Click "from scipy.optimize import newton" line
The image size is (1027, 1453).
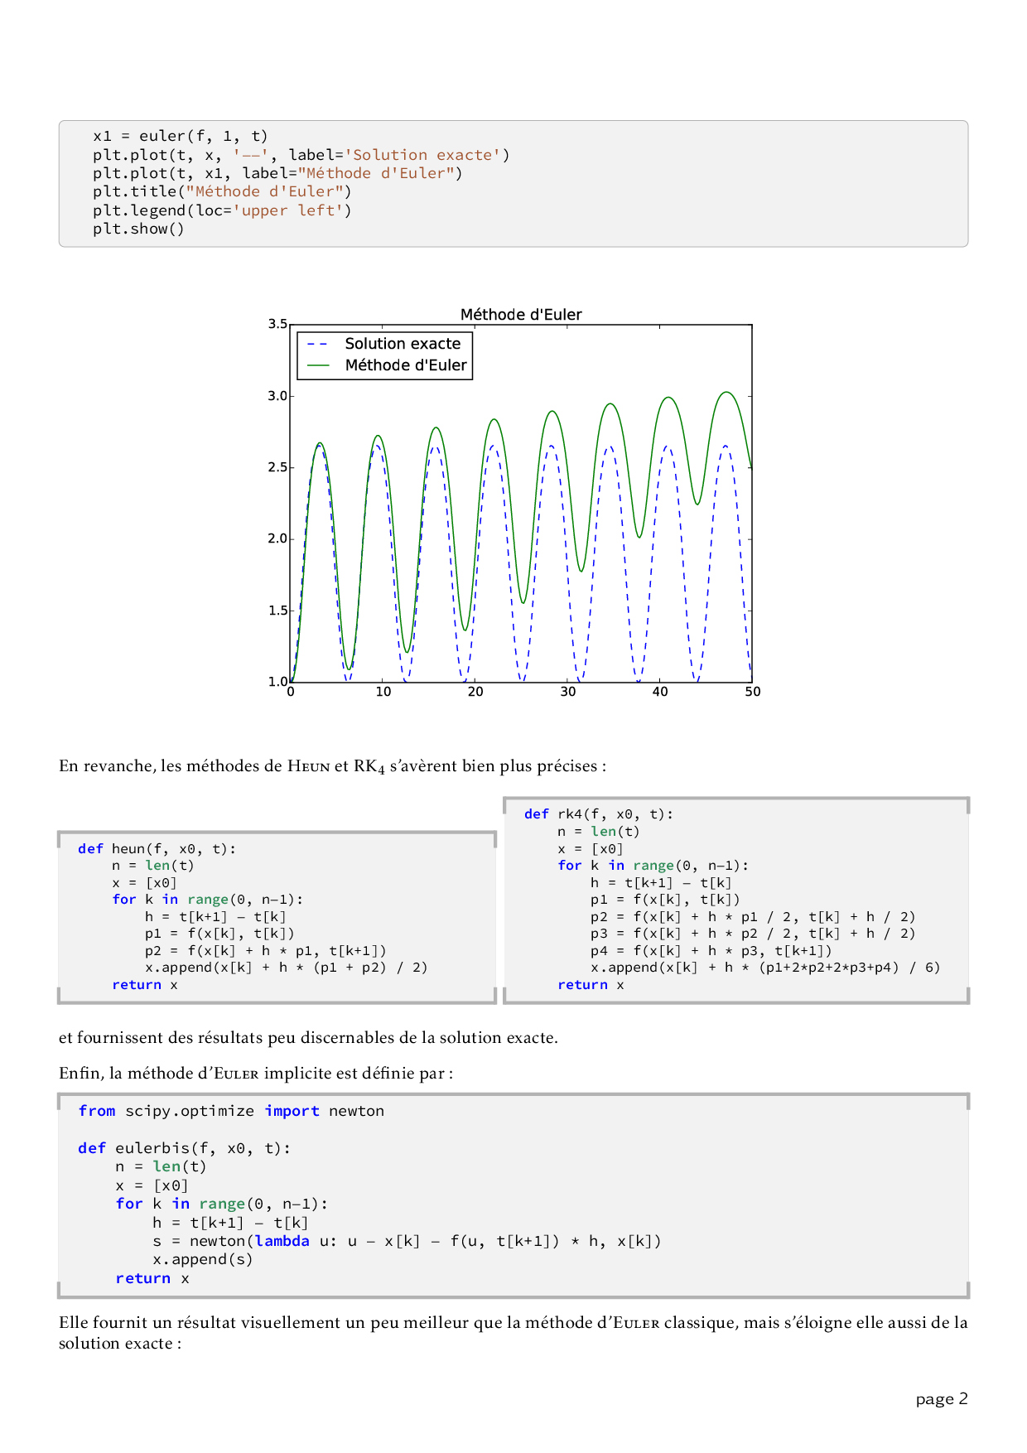point(231,1111)
